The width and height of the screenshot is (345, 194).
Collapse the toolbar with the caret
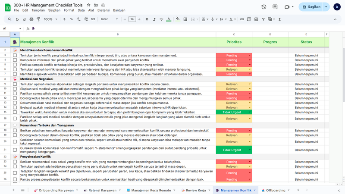(x=335, y=19)
